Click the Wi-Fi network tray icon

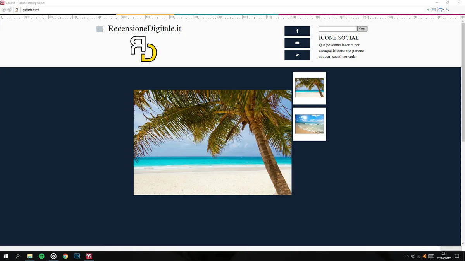click(x=419, y=256)
